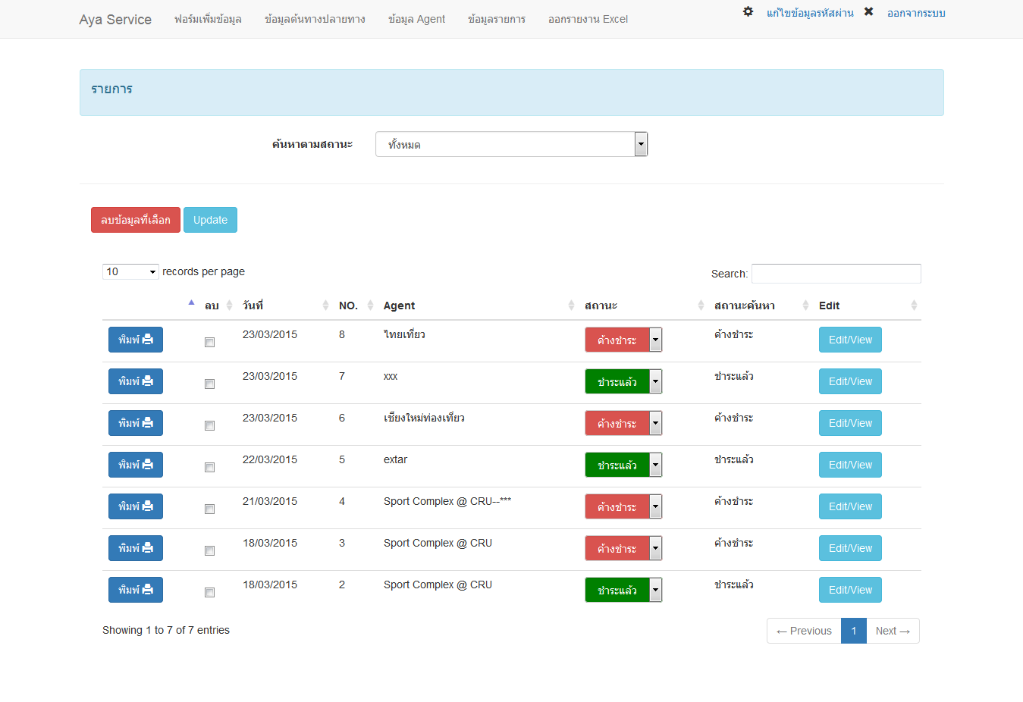Go to ออกรายงาน Excel in navbar

coord(588,19)
